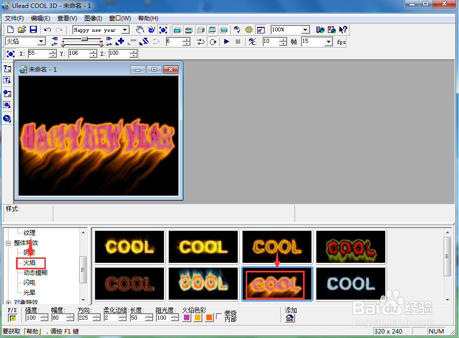Viewport: 459px width, 338px height.
Task: Open the 帮助(H) menu
Action: tap(148, 18)
